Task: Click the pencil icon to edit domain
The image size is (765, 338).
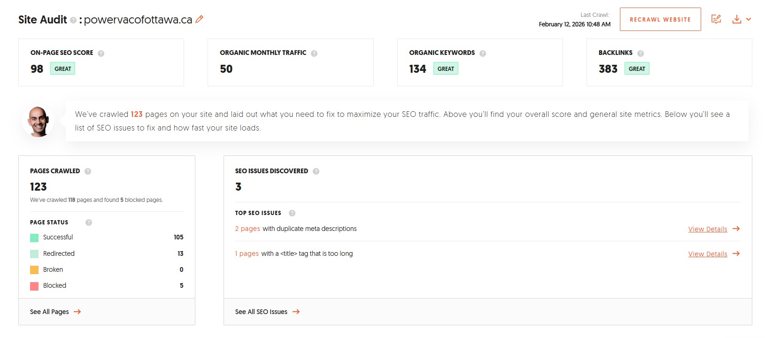Action: (x=199, y=19)
